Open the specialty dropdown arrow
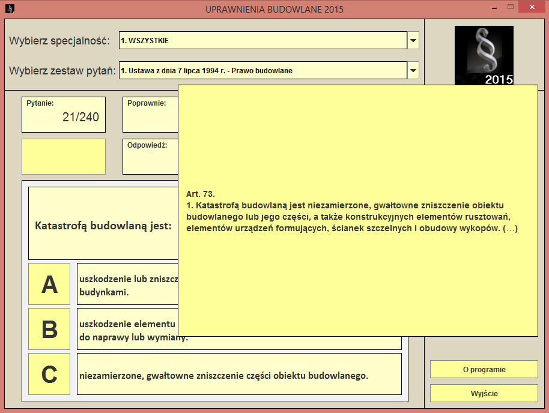Image resolution: width=549 pixels, height=413 pixels. [x=413, y=40]
